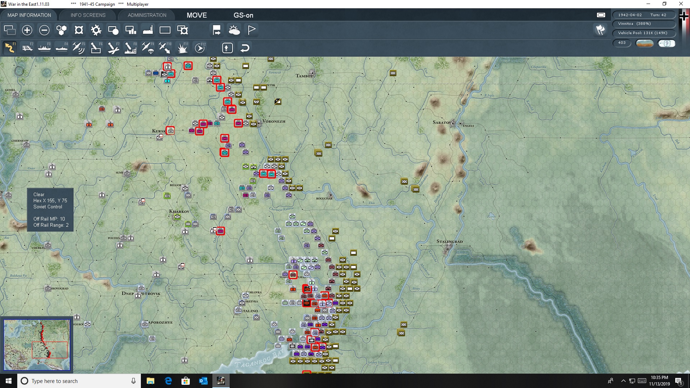This screenshot has height=388, width=690.
Task: Toggle the hex grid display icon
Action: (61, 30)
